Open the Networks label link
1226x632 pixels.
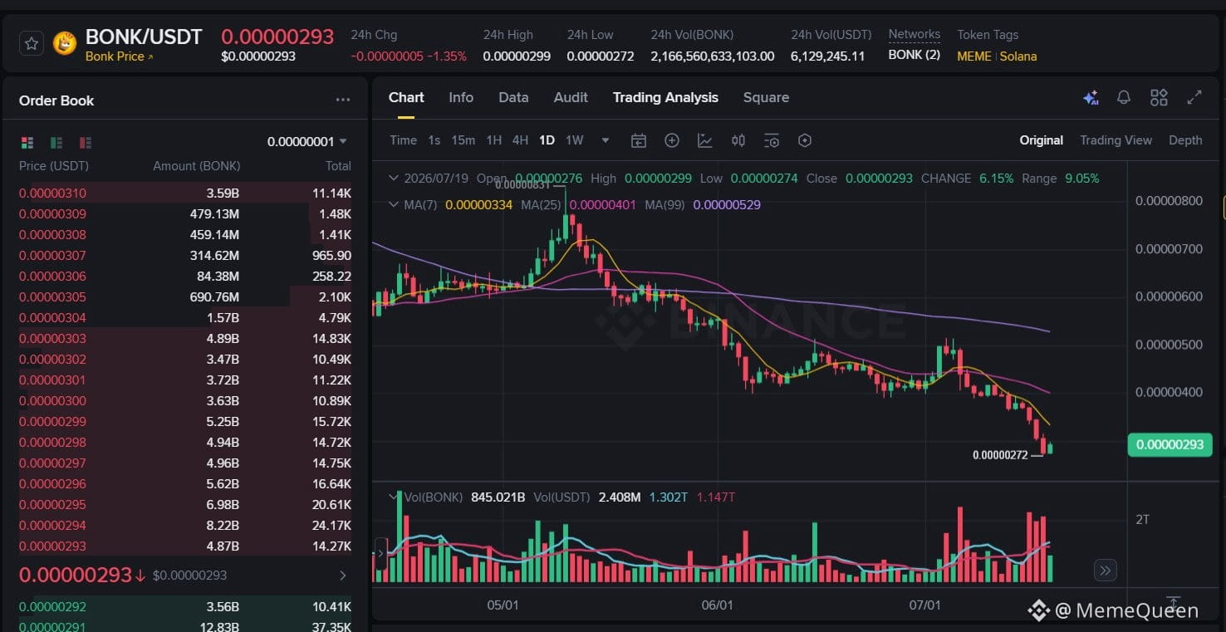click(x=915, y=35)
